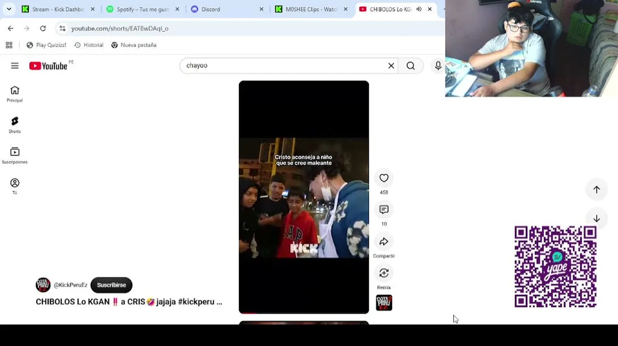Share the Short via Compartir

(384, 242)
